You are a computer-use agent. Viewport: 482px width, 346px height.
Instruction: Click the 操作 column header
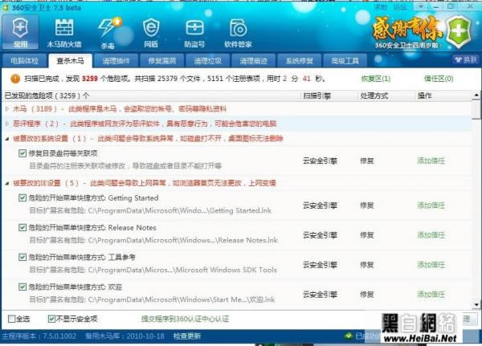point(424,96)
